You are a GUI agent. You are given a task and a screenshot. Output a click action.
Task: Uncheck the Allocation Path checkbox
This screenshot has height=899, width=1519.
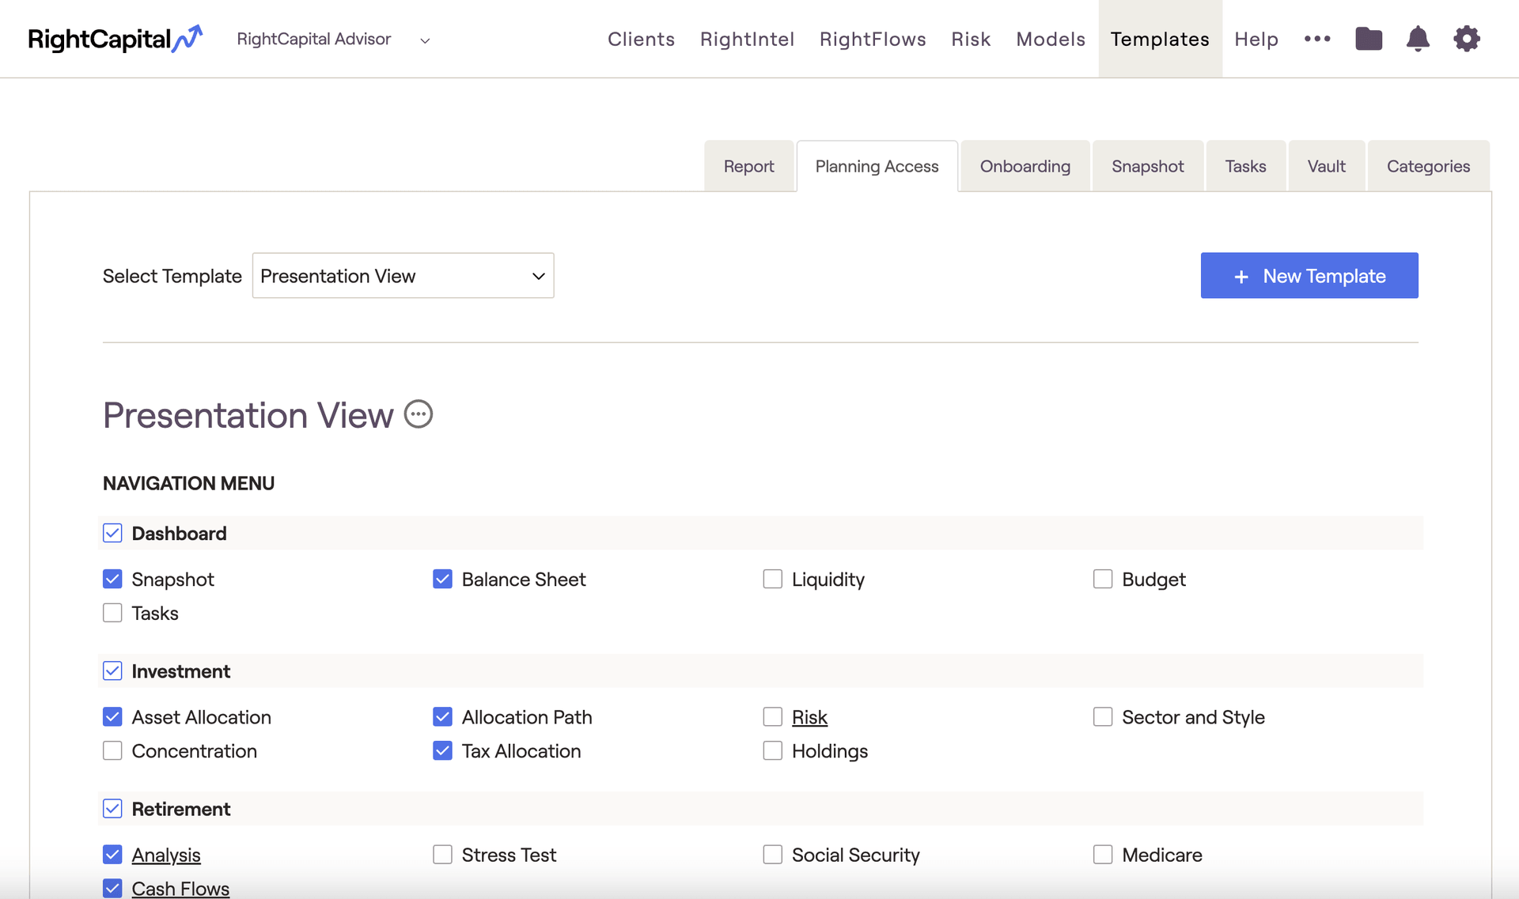point(442,717)
